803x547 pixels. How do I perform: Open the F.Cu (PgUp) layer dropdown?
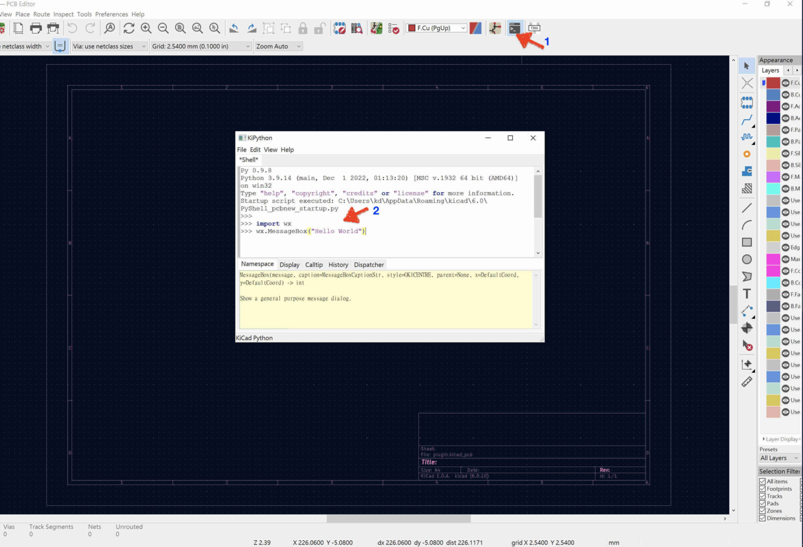(x=437, y=28)
